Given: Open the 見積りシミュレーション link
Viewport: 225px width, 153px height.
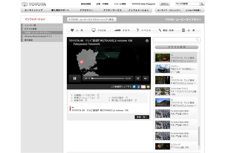Looking at the screenshot, I should click(85, 98).
